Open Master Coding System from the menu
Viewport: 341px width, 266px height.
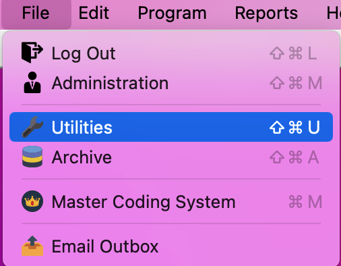[171, 201]
